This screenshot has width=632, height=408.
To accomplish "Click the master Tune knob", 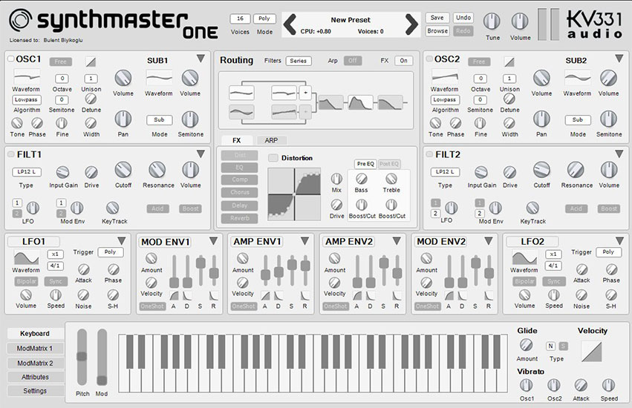I will pos(492,22).
